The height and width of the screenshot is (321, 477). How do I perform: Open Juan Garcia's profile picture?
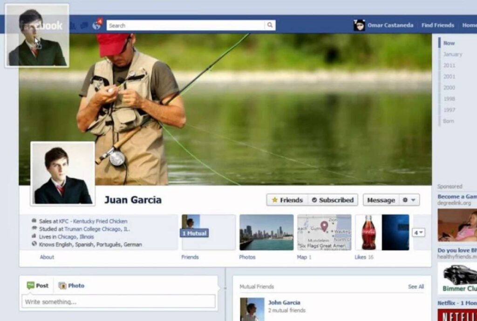tap(63, 174)
